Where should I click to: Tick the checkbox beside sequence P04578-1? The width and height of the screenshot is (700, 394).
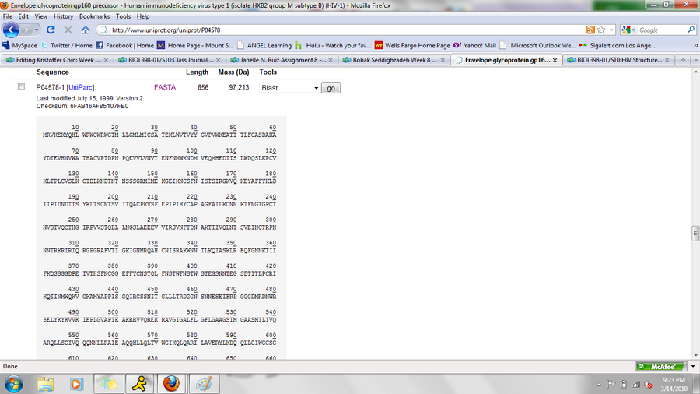tap(21, 87)
